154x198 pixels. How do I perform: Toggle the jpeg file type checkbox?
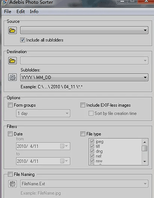click(x=92, y=141)
